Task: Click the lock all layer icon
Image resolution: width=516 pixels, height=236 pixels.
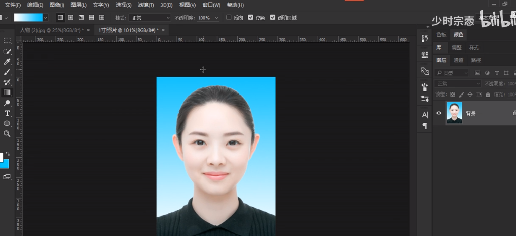Action: [x=488, y=95]
